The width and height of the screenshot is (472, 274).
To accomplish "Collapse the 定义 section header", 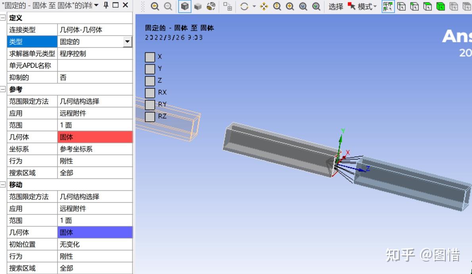I will tap(2, 17).
